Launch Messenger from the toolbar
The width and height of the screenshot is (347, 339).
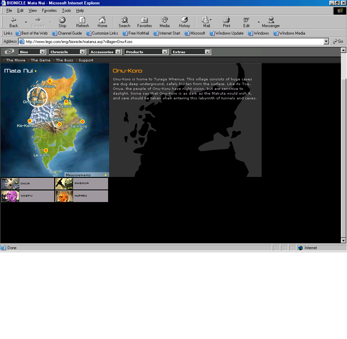(271, 22)
